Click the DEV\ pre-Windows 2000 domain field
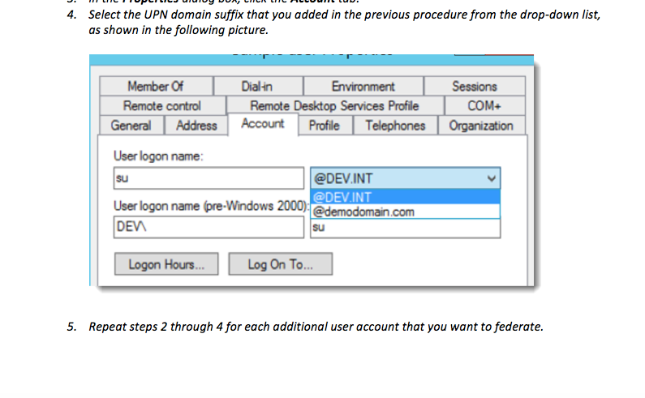645x398 pixels. tap(208, 228)
